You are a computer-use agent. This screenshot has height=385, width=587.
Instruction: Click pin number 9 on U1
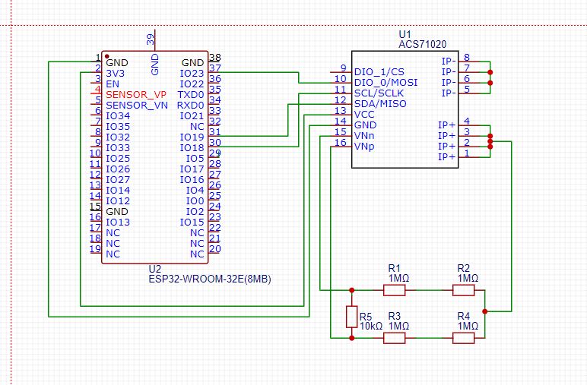[x=343, y=68]
